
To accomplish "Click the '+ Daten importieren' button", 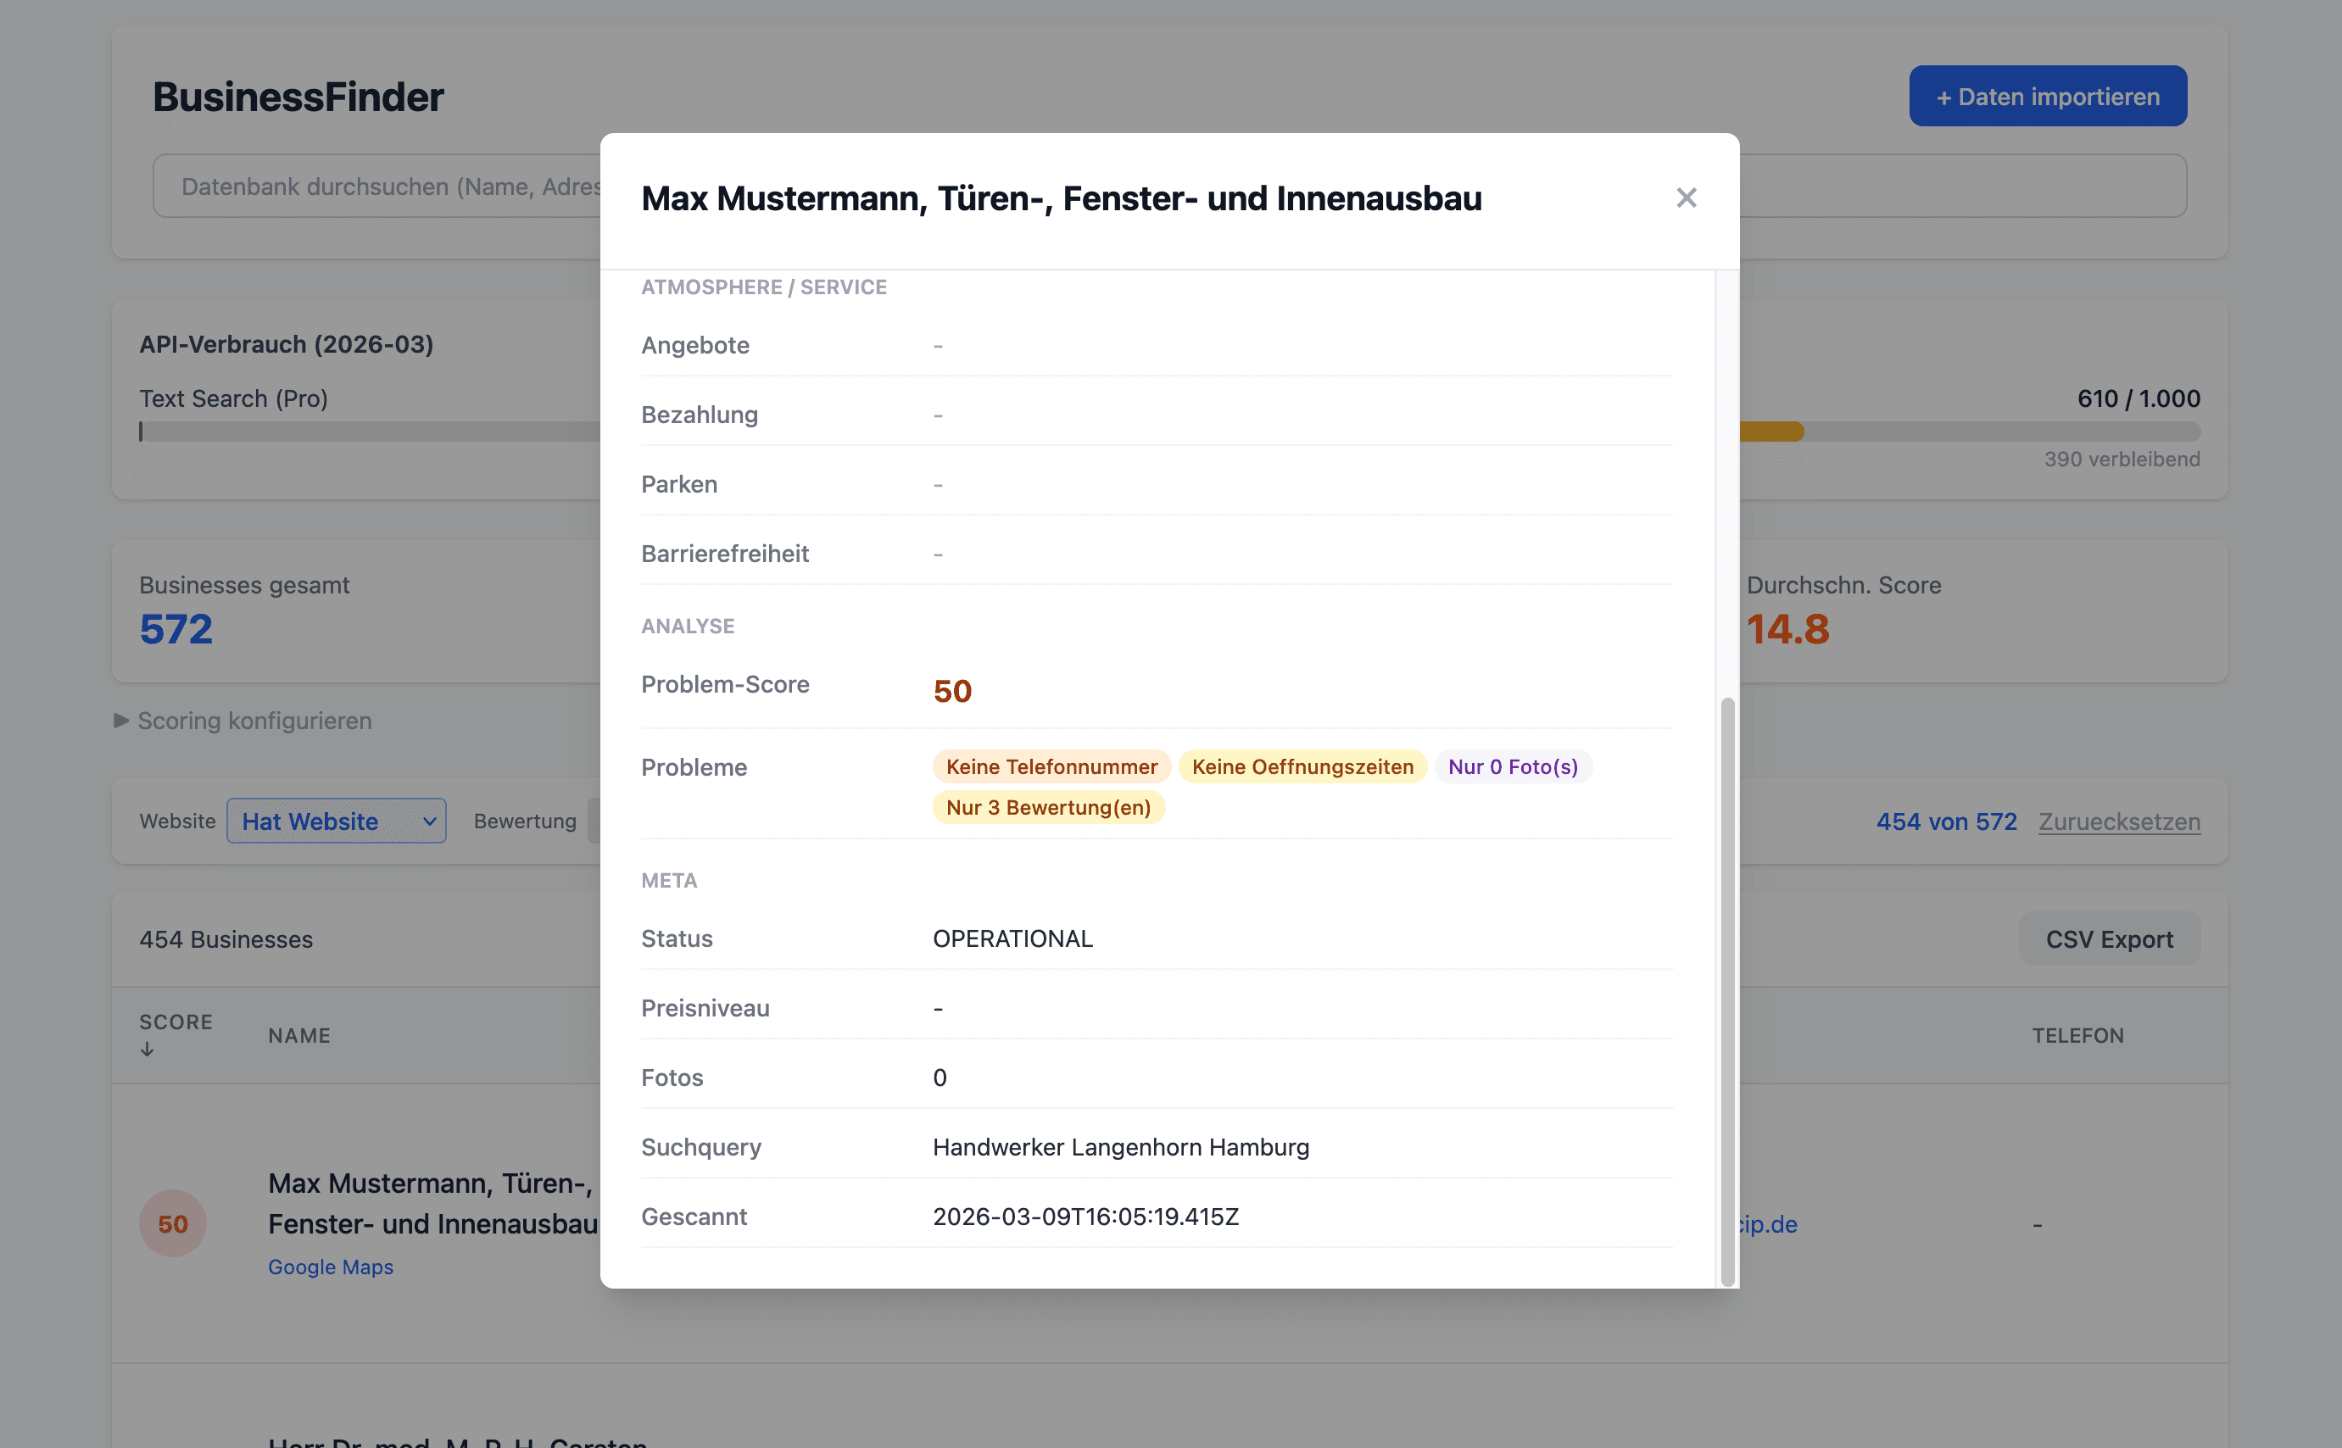I will 2047,95.
